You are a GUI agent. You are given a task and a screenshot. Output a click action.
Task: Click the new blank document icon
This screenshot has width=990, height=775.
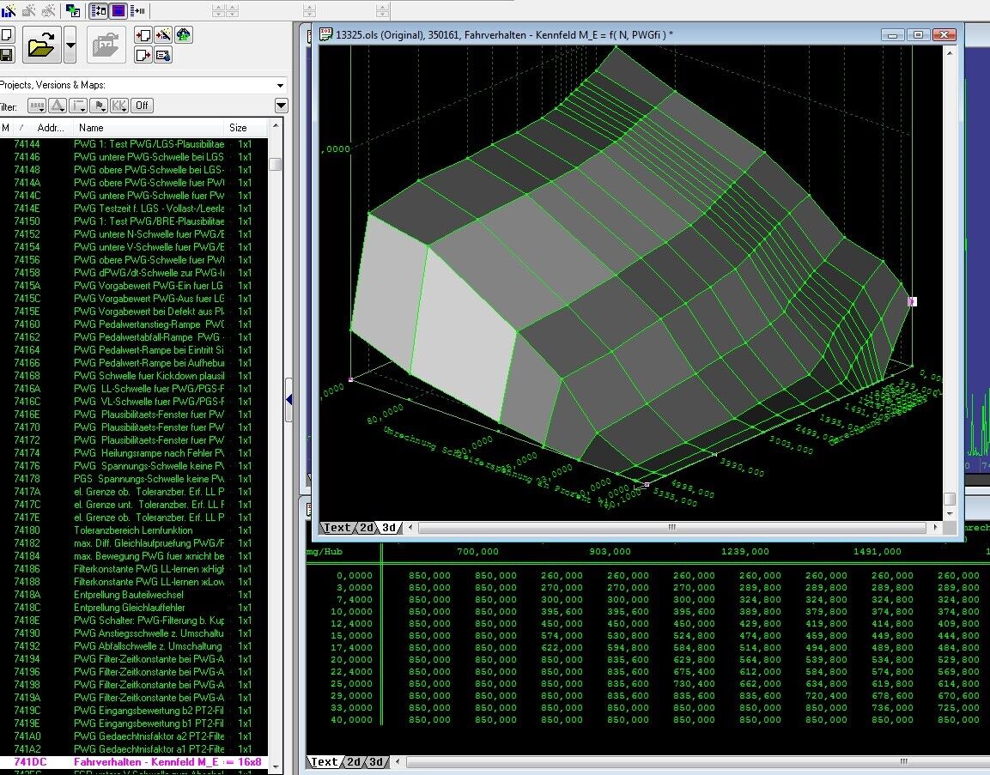(6, 35)
